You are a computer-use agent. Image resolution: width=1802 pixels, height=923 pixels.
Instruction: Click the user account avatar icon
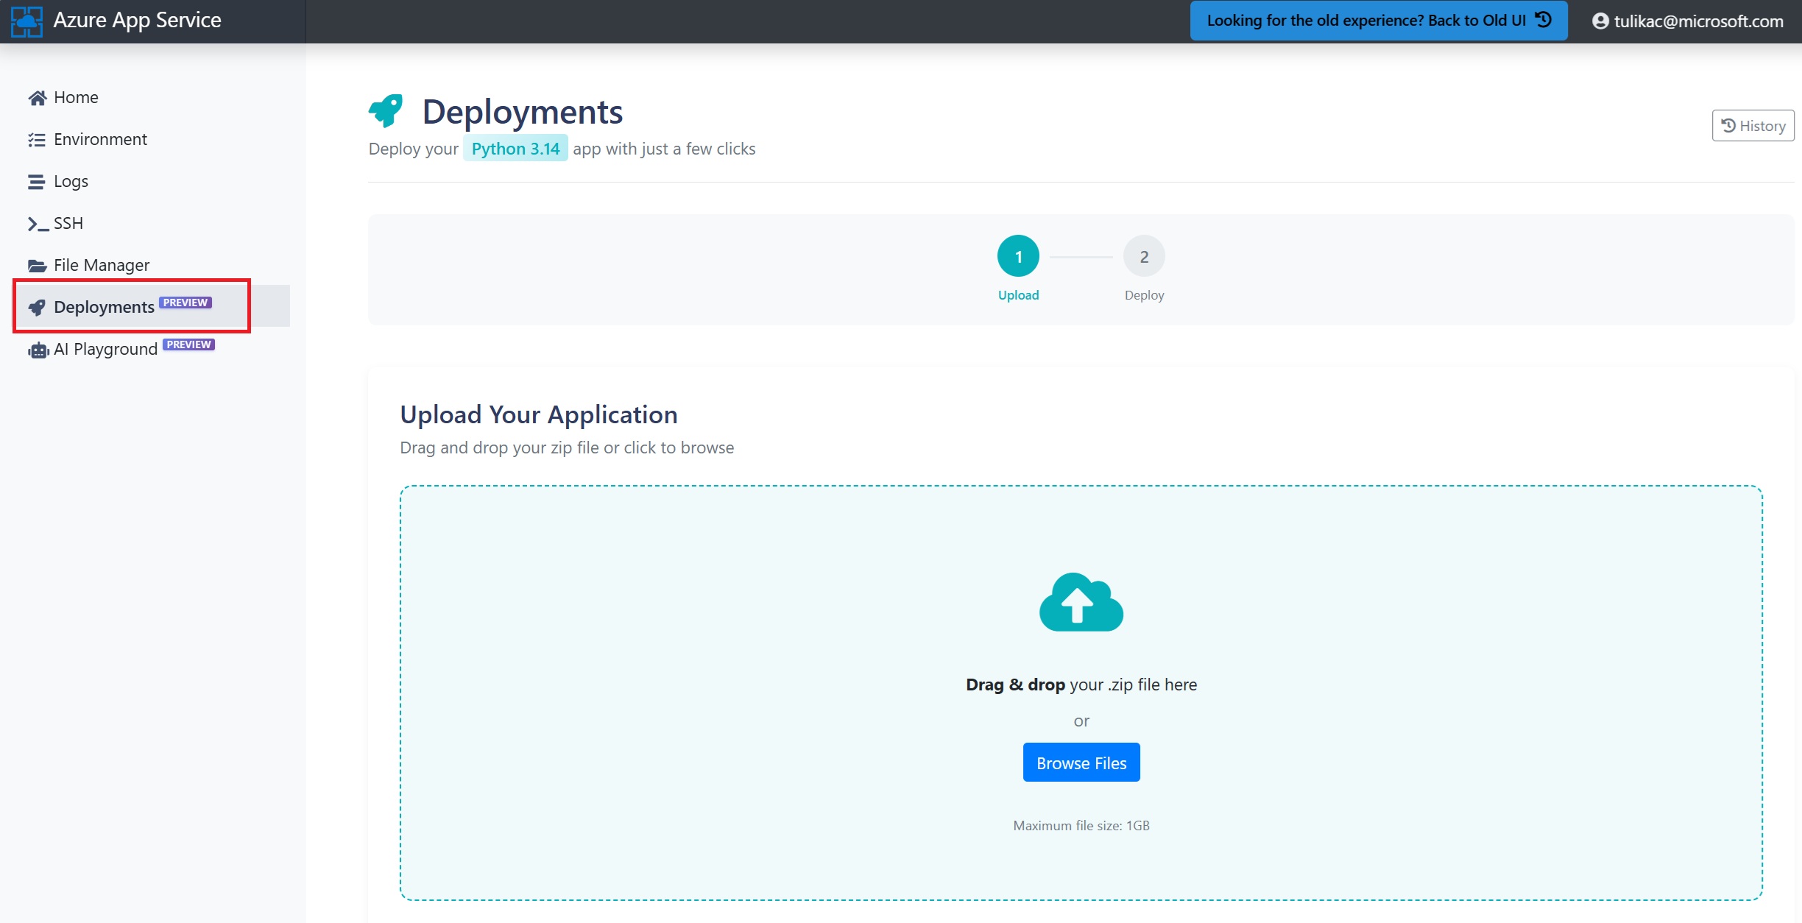tap(1600, 21)
